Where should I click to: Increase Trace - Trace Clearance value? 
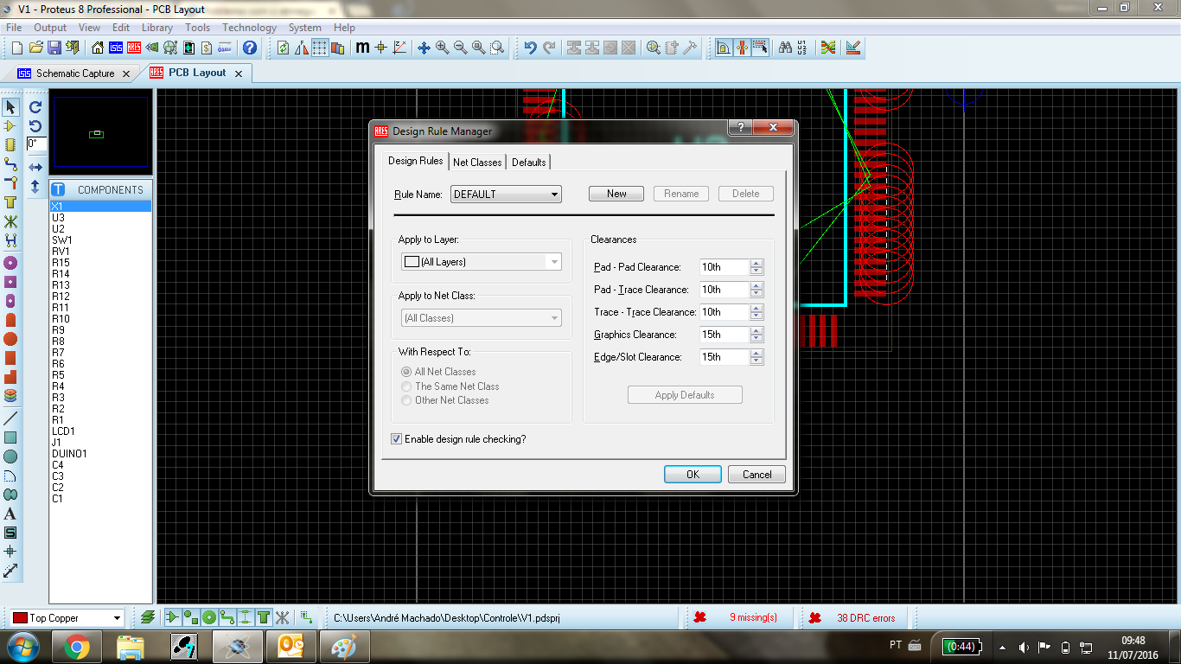(x=756, y=309)
